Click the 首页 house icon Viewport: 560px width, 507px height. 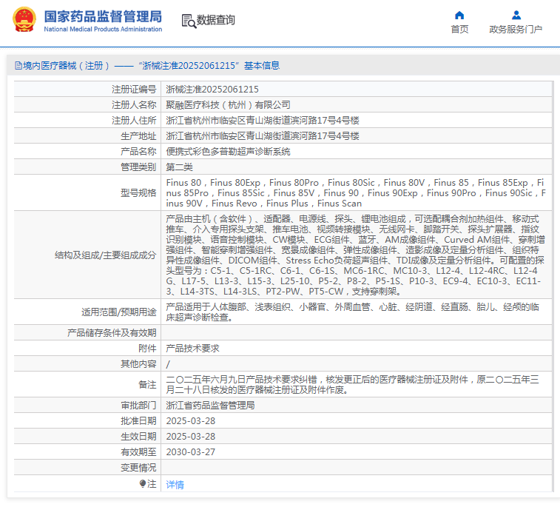pyautogui.click(x=459, y=15)
